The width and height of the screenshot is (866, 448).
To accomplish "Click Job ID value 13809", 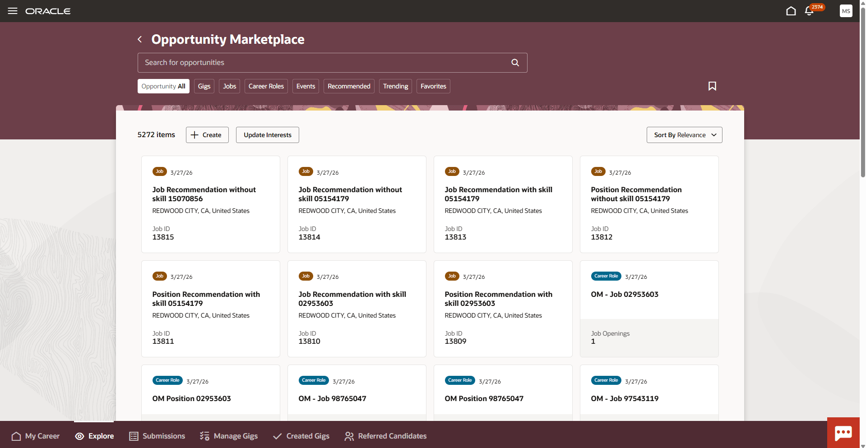I will pos(455,341).
